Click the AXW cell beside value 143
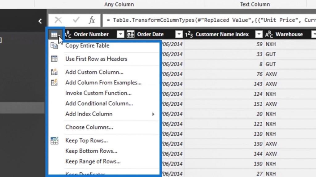 click(290, 84)
